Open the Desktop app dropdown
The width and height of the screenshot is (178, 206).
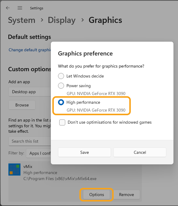click(30, 92)
